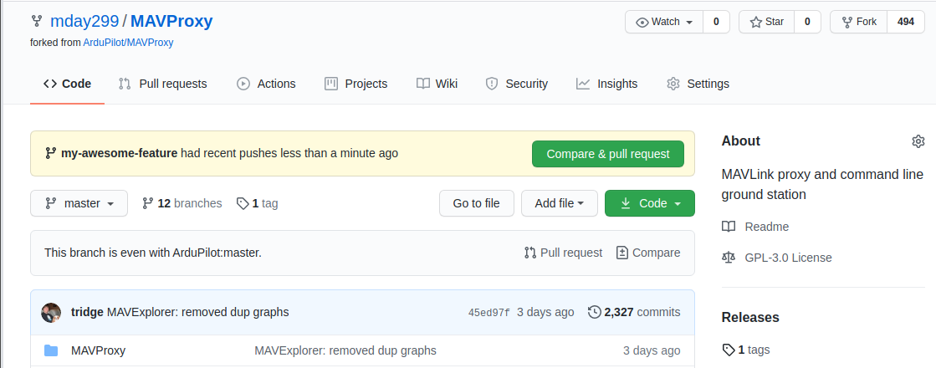Viewport: 936px width, 368px height.
Task: View the 494 forks count
Action: (906, 22)
